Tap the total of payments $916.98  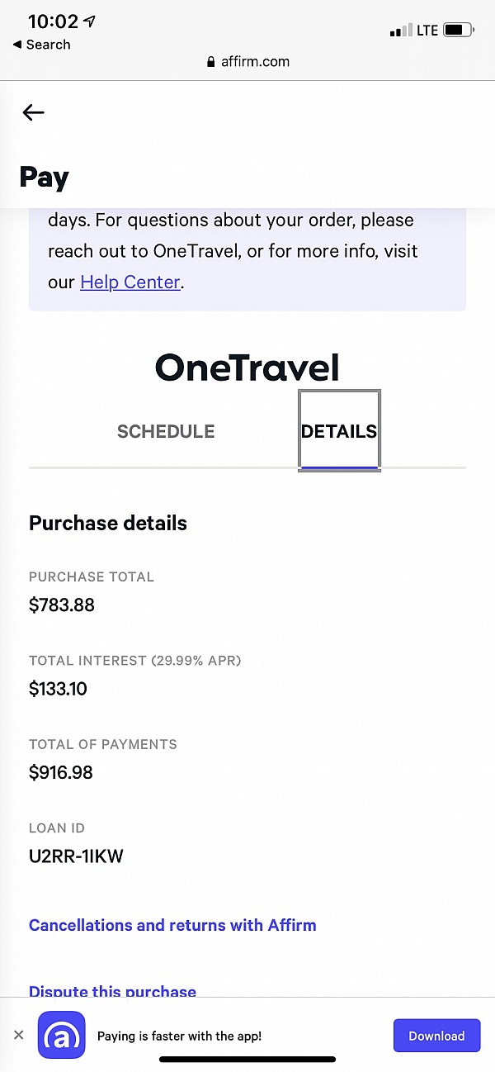(x=61, y=772)
